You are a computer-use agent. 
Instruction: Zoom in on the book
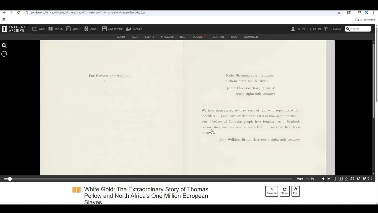click(x=364, y=179)
